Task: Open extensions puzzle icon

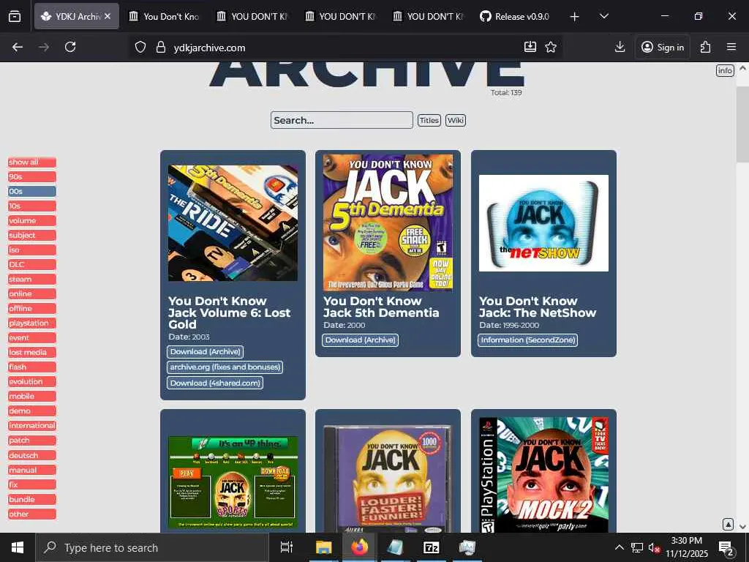Action: pyautogui.click(x=706, y=47)
